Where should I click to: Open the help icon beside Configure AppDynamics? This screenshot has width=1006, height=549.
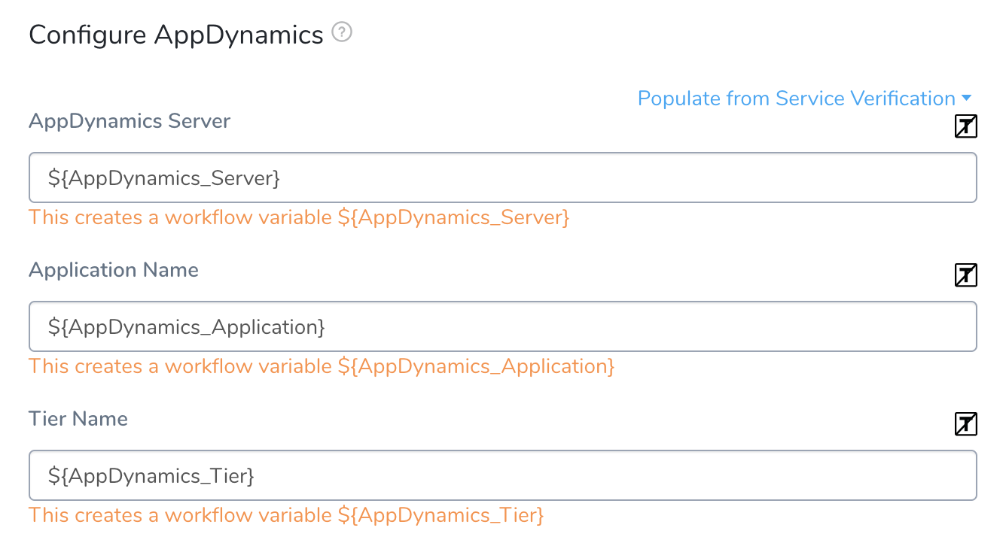coord(342,32)
